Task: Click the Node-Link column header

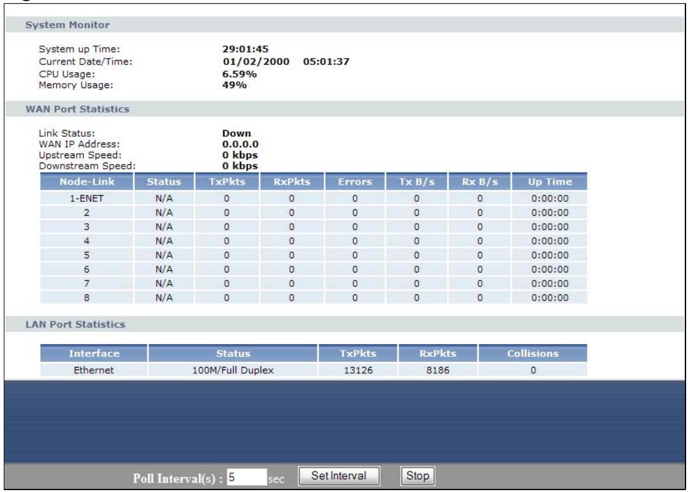Action: (x=87, y=182)
